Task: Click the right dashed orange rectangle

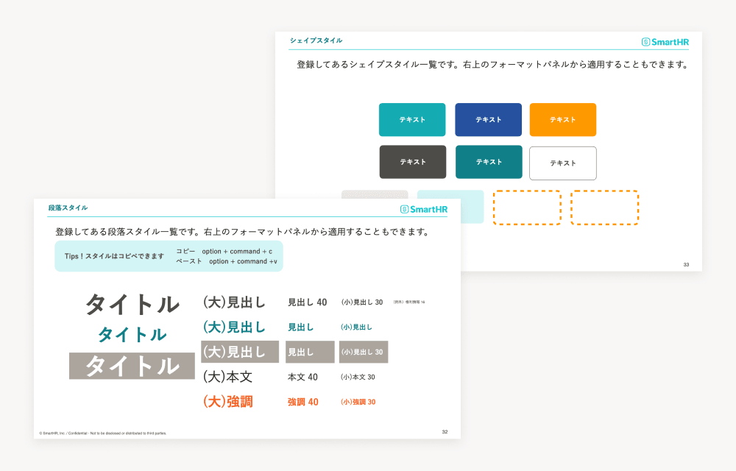Action: pyautogui.click(x=604, y=208)
